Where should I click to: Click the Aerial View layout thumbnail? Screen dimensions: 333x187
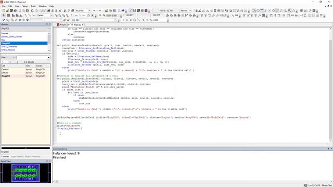pyautogui.click(x=25, y=173)
